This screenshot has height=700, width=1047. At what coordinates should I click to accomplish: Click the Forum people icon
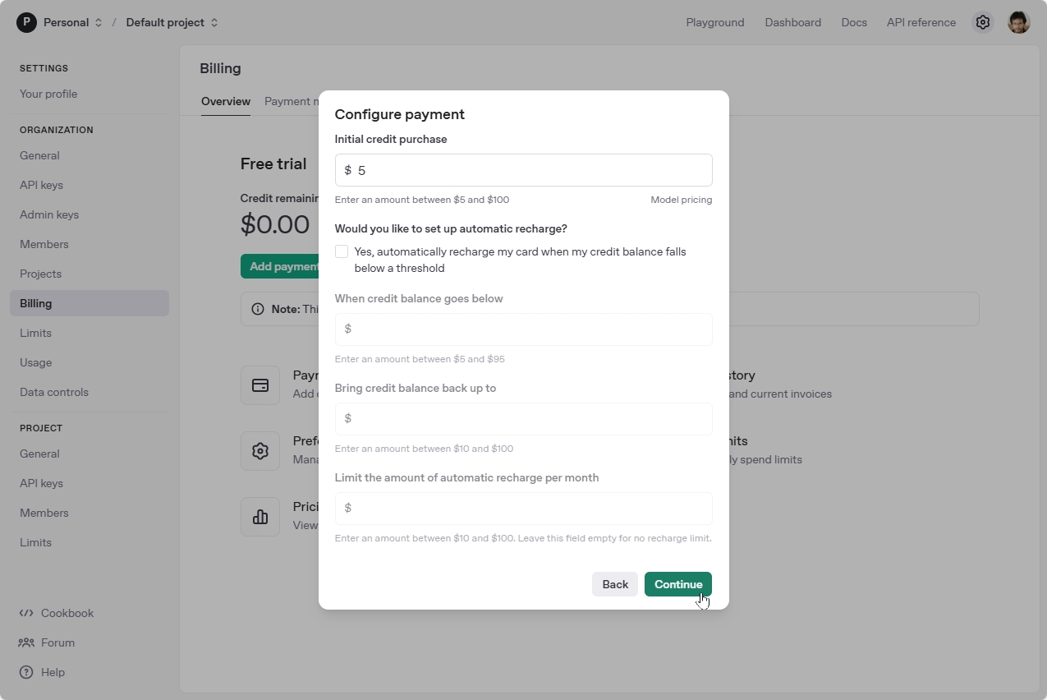point(26,642)
